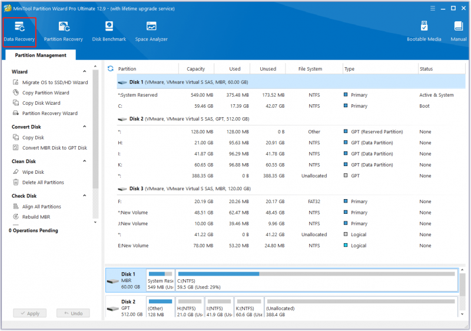The width and height of the screenshot is (471, 331).
Task: Click the Delete All Partitions trash icon
Action: point(16,182)
